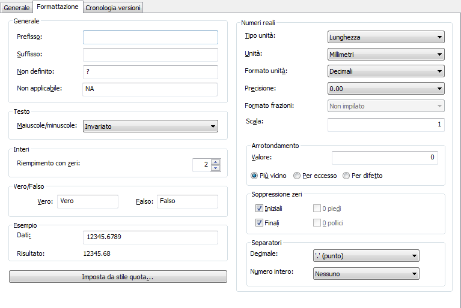461x308 pixels.
Task: Open the Maiuscole/minuscole dropdown
Action: coord(150,126)
